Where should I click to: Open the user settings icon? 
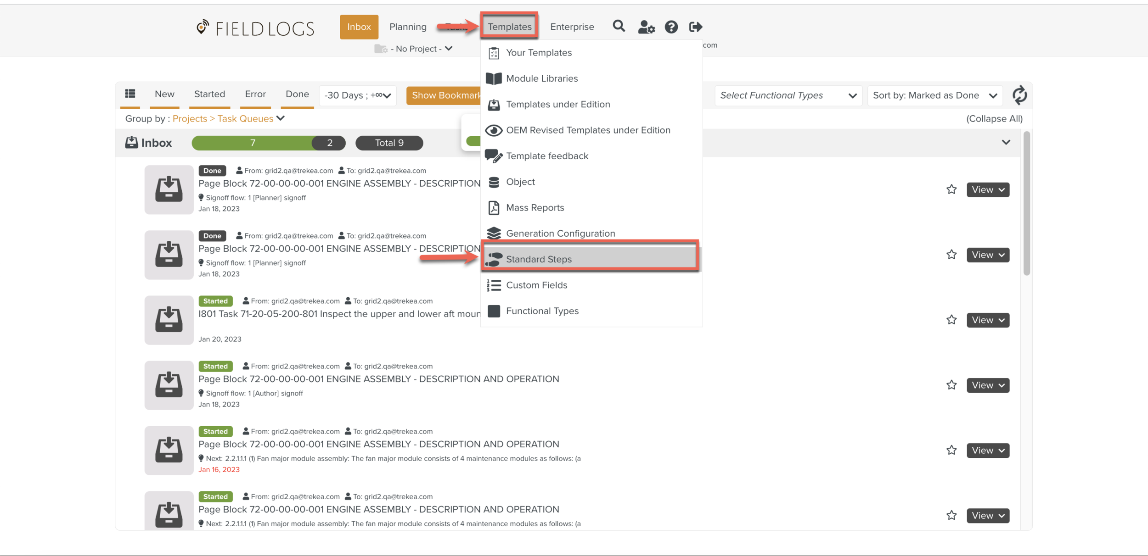click(x=646, y=27)
